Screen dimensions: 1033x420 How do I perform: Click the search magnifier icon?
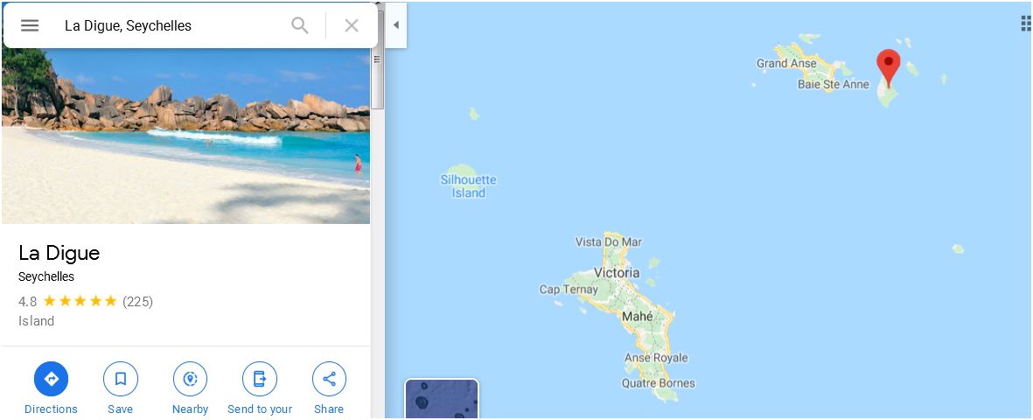click(300, 25)
